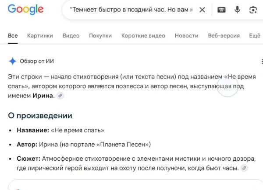Screen dimensions: 263x190
Task: Open the Веб-версия tab
Action: pyautogui.click(x=224, y=35)
